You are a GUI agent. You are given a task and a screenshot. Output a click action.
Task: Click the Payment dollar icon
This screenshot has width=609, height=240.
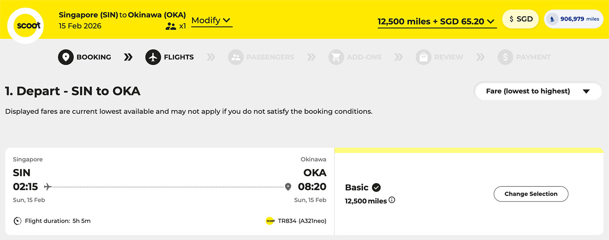point(505,57)
